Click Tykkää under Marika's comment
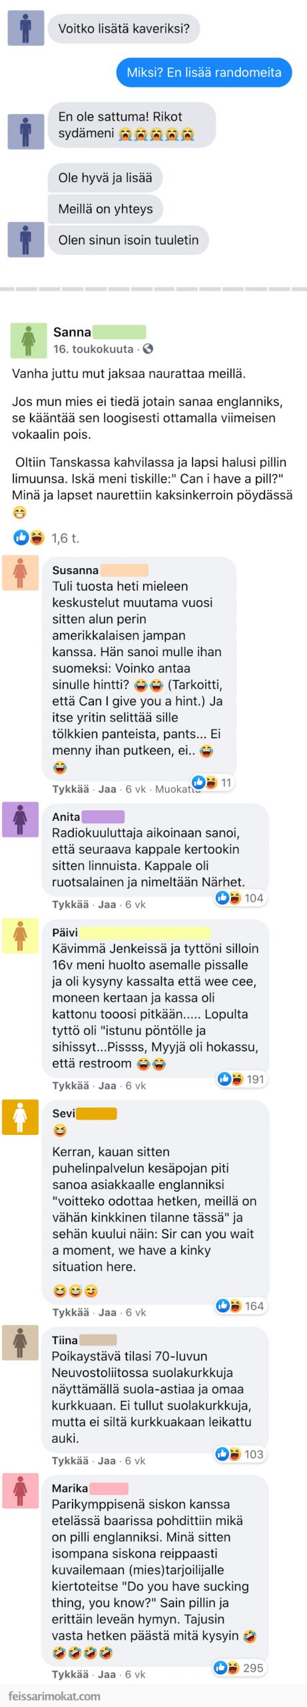 71,1674
